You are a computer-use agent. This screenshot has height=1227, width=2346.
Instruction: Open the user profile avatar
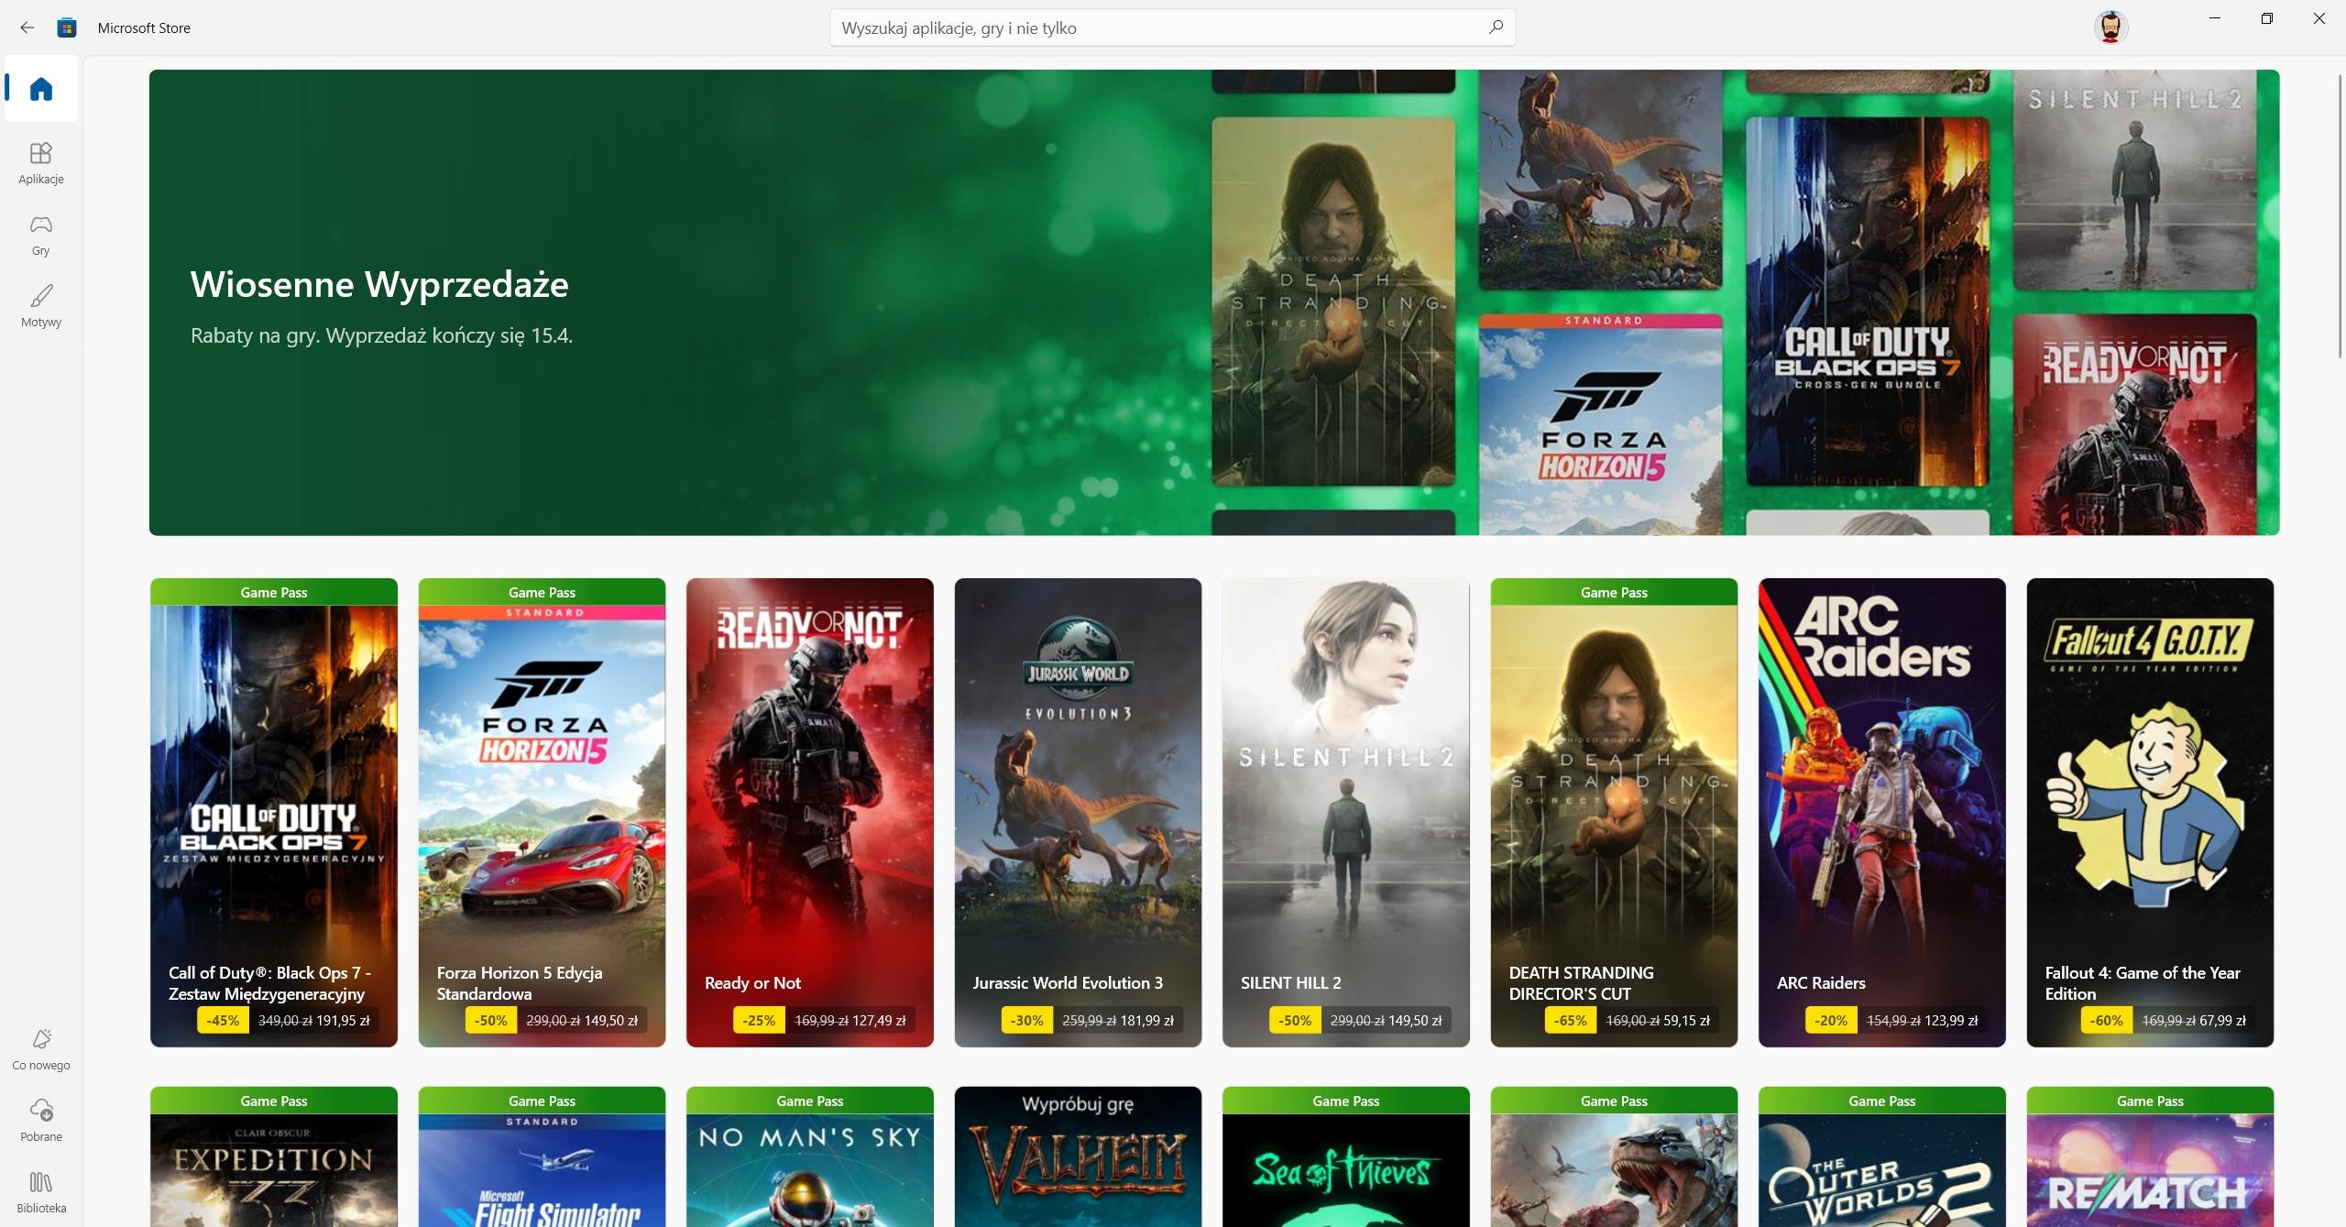[2110, 27]
